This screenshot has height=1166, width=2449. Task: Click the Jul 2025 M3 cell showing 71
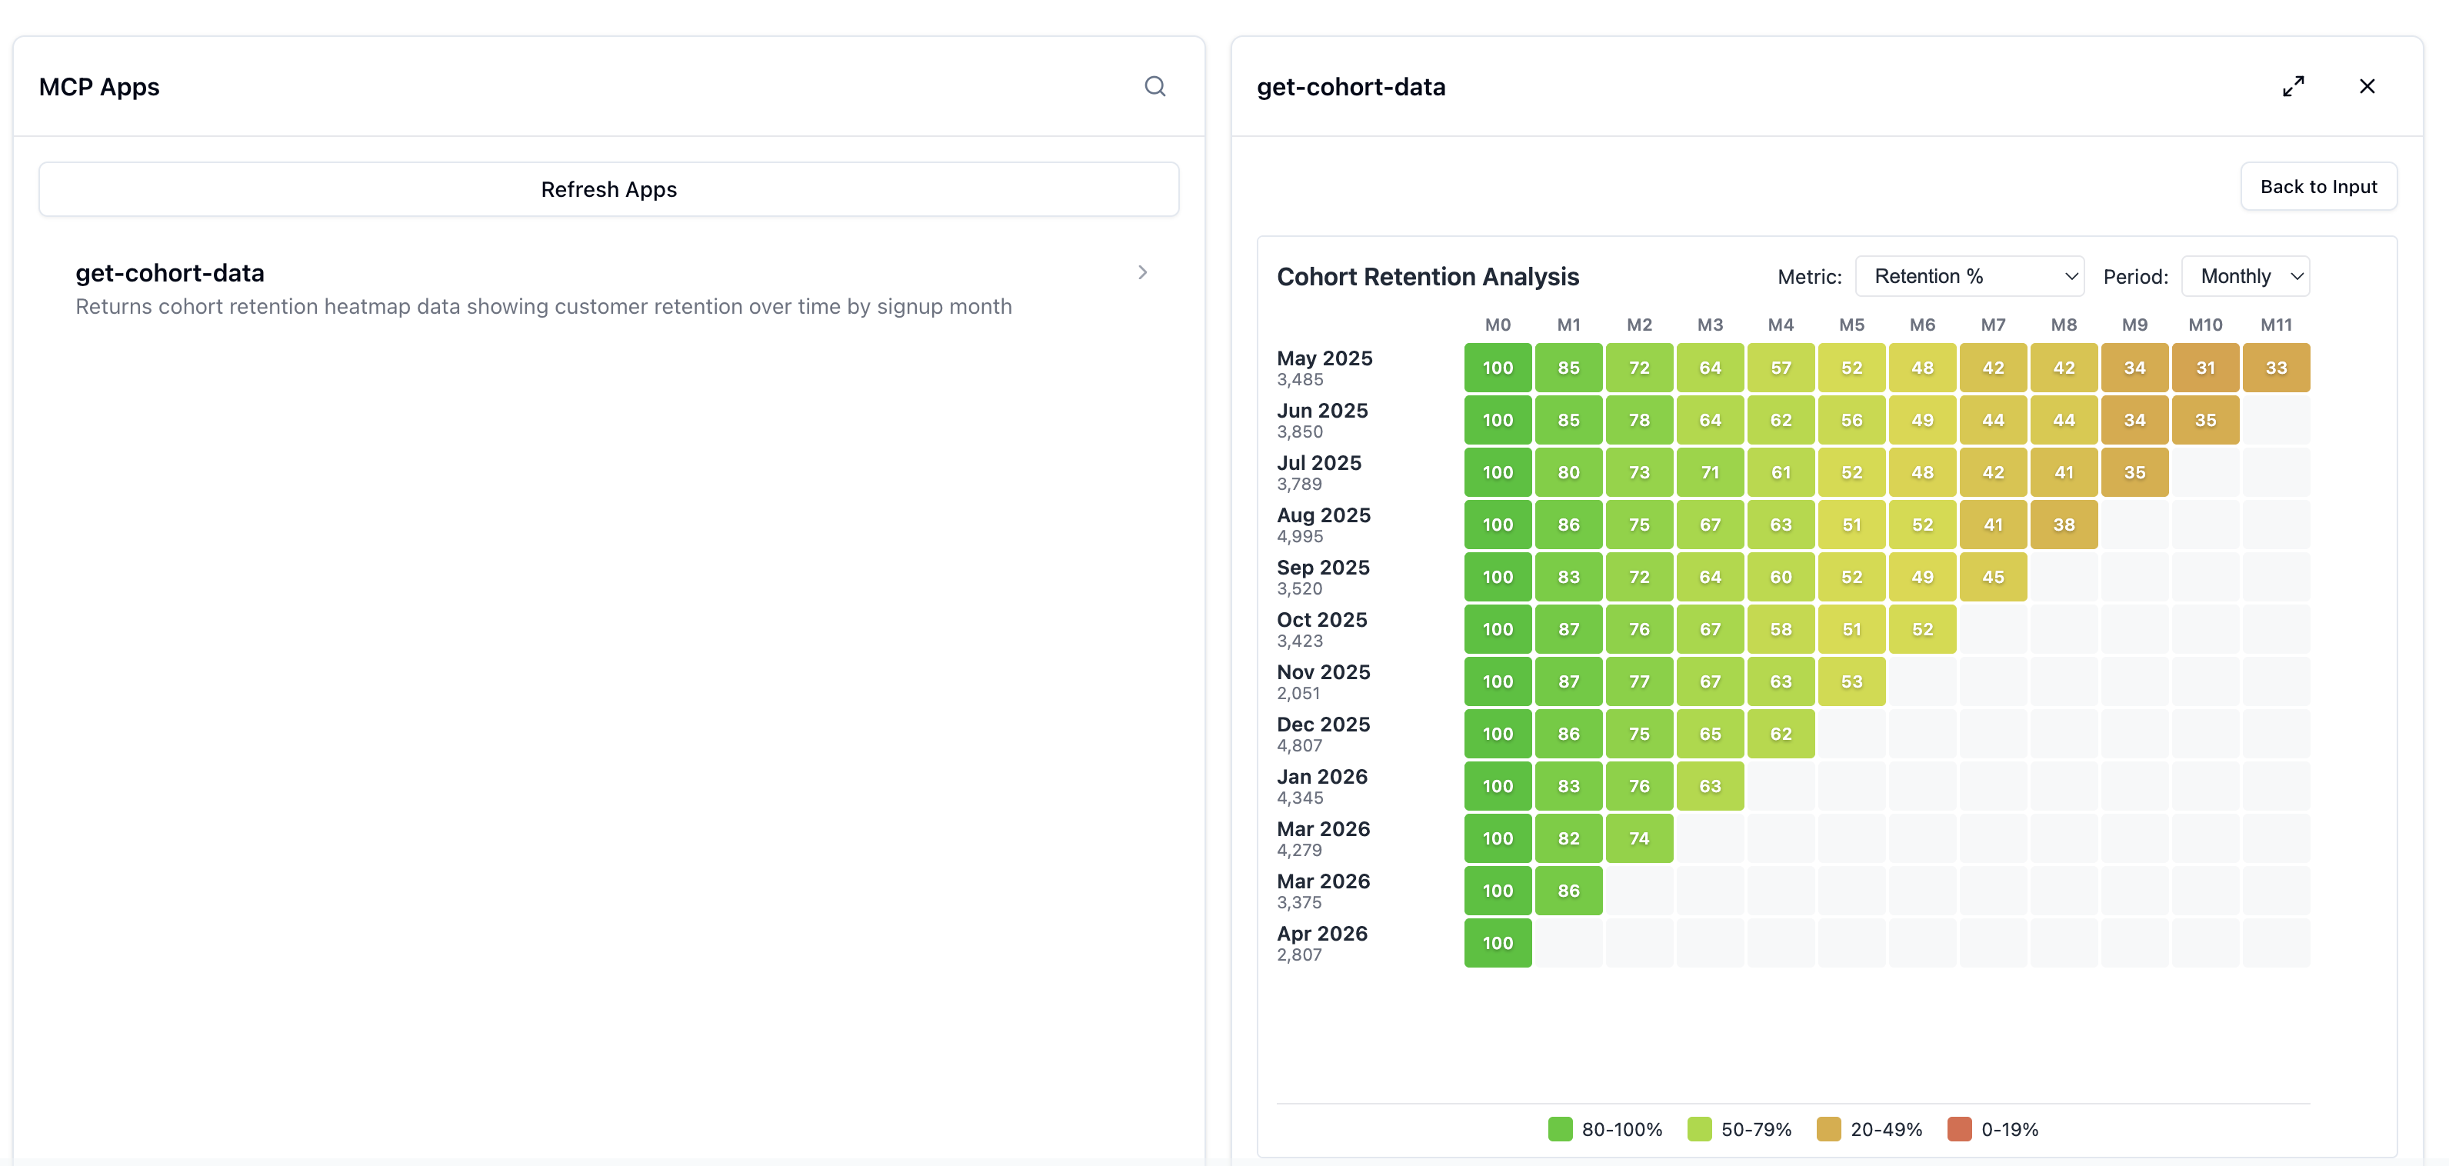coord(1709,472)
